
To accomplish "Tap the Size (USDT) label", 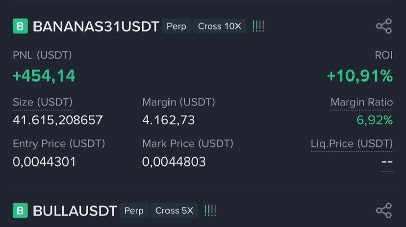I will point(43,102).
